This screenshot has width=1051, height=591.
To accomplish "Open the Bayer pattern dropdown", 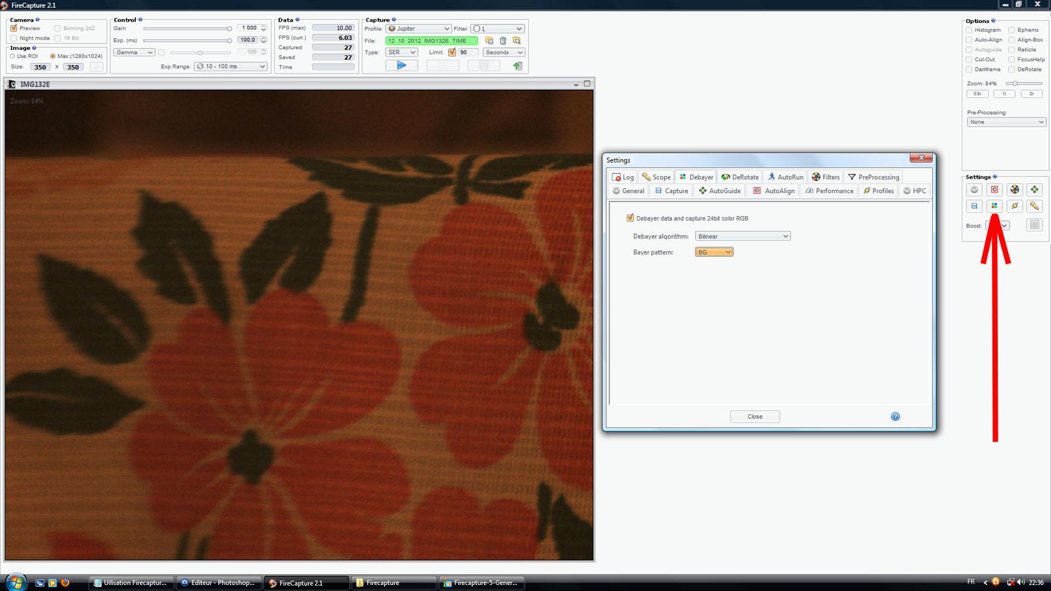I will [714, 252].
